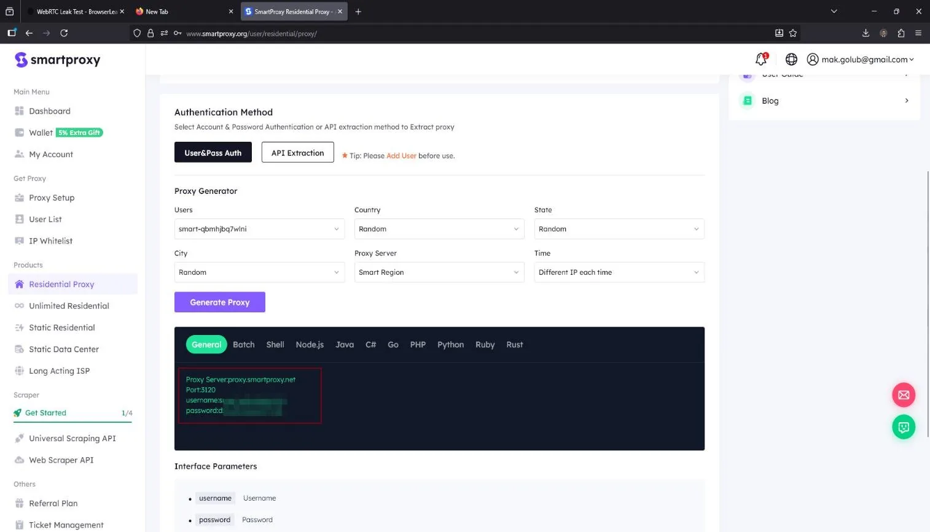Image resolution: width=930 pixels, height=532 pixels.
Task: Click the language globe icon
Action: pos(791,60)
